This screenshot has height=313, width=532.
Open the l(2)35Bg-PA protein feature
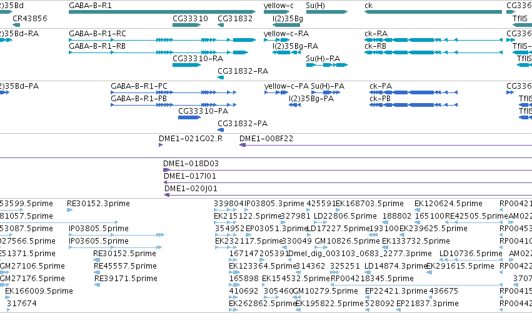click(x=294, y=105)
